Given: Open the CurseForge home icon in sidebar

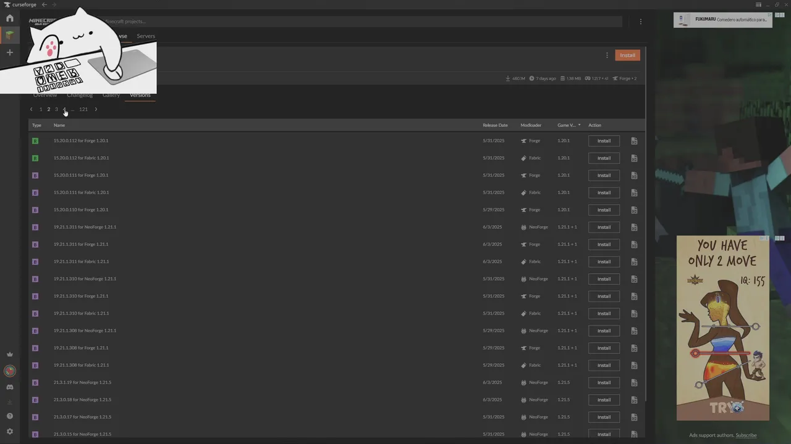Looking at the screenshot, I should coord(9,18).
